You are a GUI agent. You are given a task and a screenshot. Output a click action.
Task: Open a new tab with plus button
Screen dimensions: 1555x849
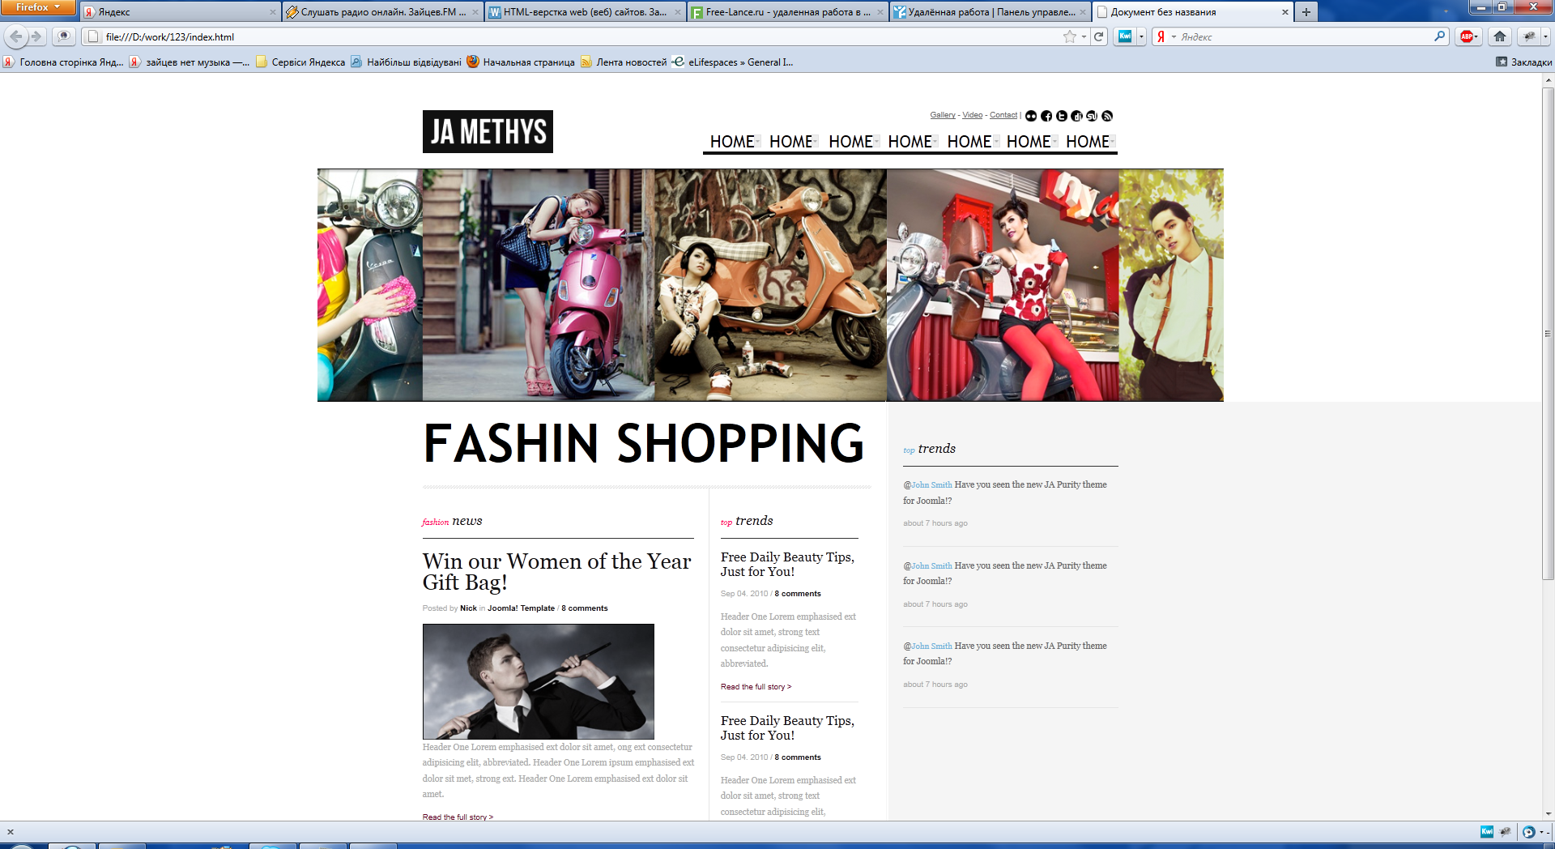(1306, 12)
